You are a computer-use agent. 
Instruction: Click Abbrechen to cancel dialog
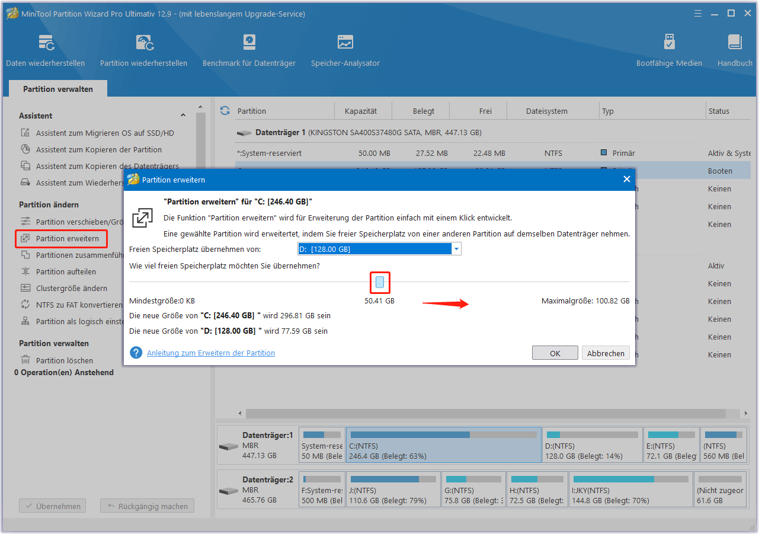(x=606, y=353)
